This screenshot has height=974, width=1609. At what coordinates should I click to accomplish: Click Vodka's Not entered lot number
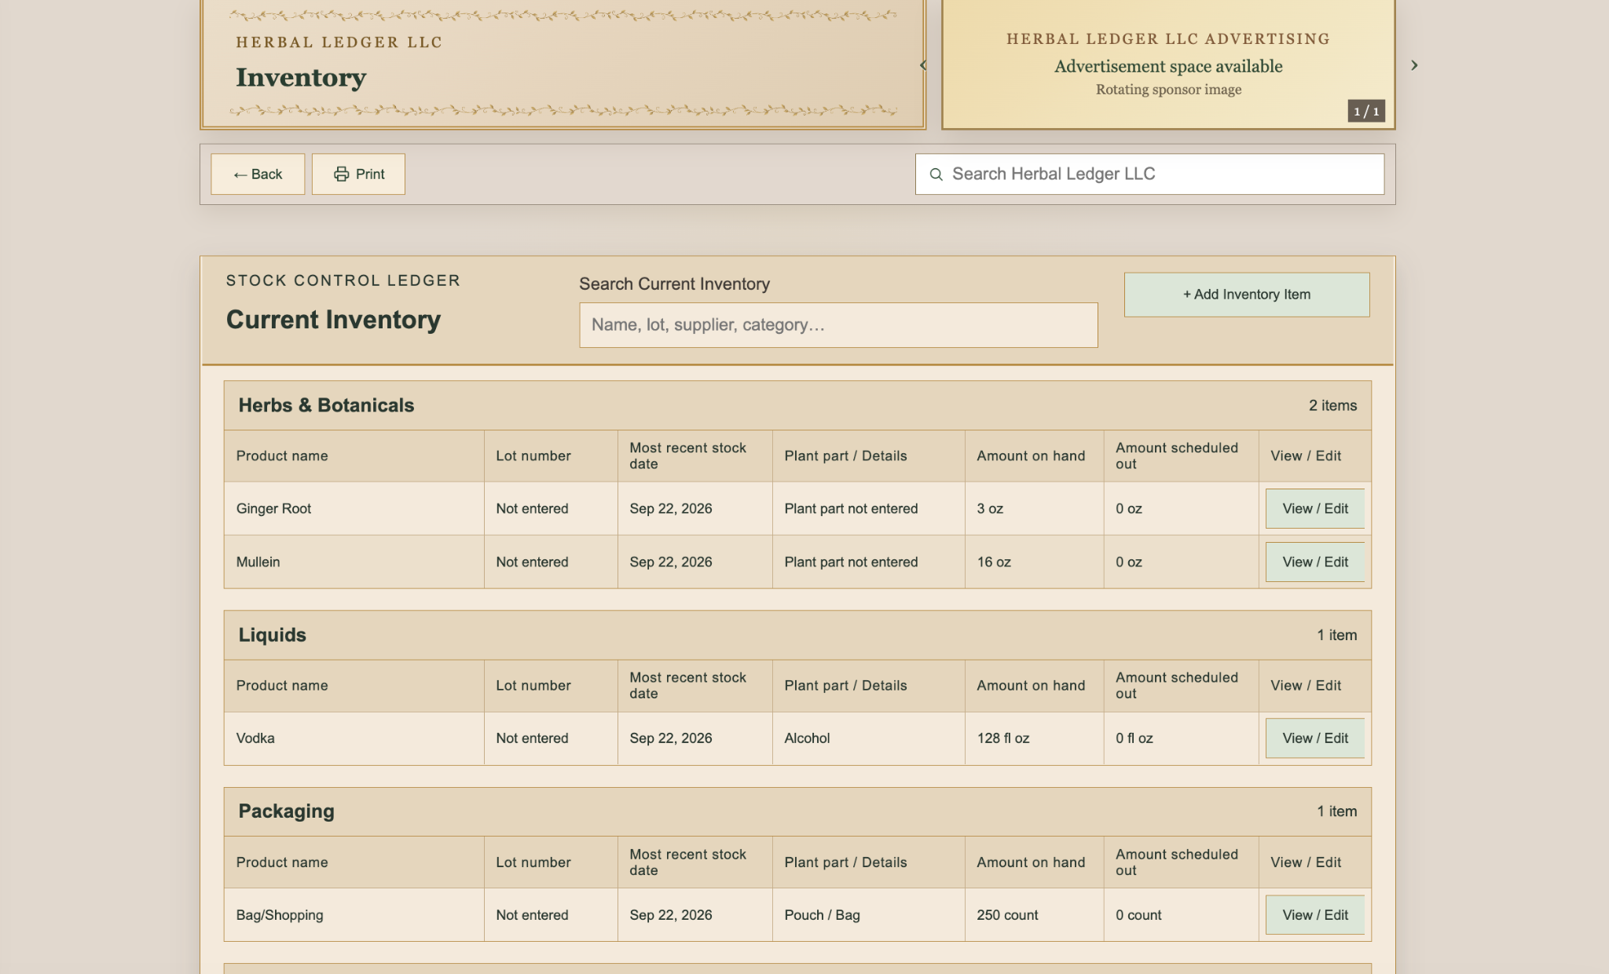tap(532, 738)
